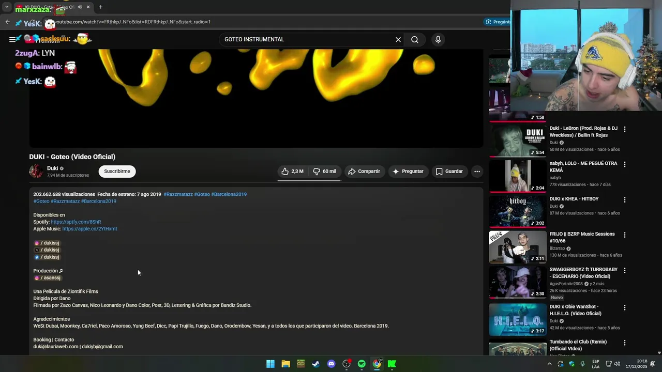
Task: Play DUKI LeBron Ballin thumbnail
Action: (x=518, y=141)
